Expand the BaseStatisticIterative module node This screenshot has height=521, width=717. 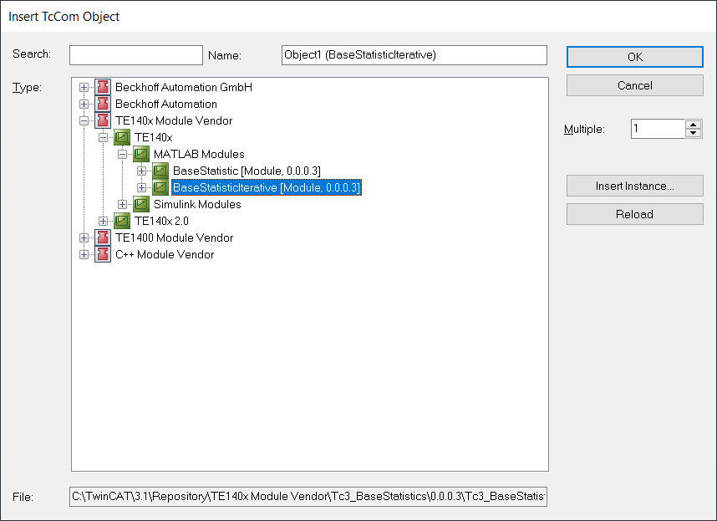(141, 187)
